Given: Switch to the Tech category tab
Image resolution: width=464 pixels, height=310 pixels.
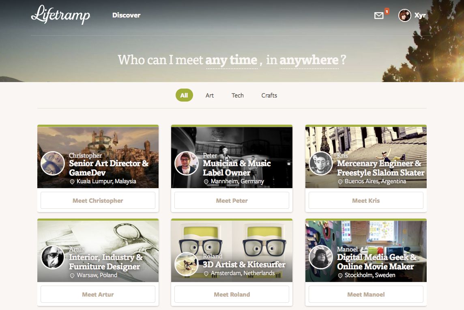Looking at the screenshot, I should point(238,95).
